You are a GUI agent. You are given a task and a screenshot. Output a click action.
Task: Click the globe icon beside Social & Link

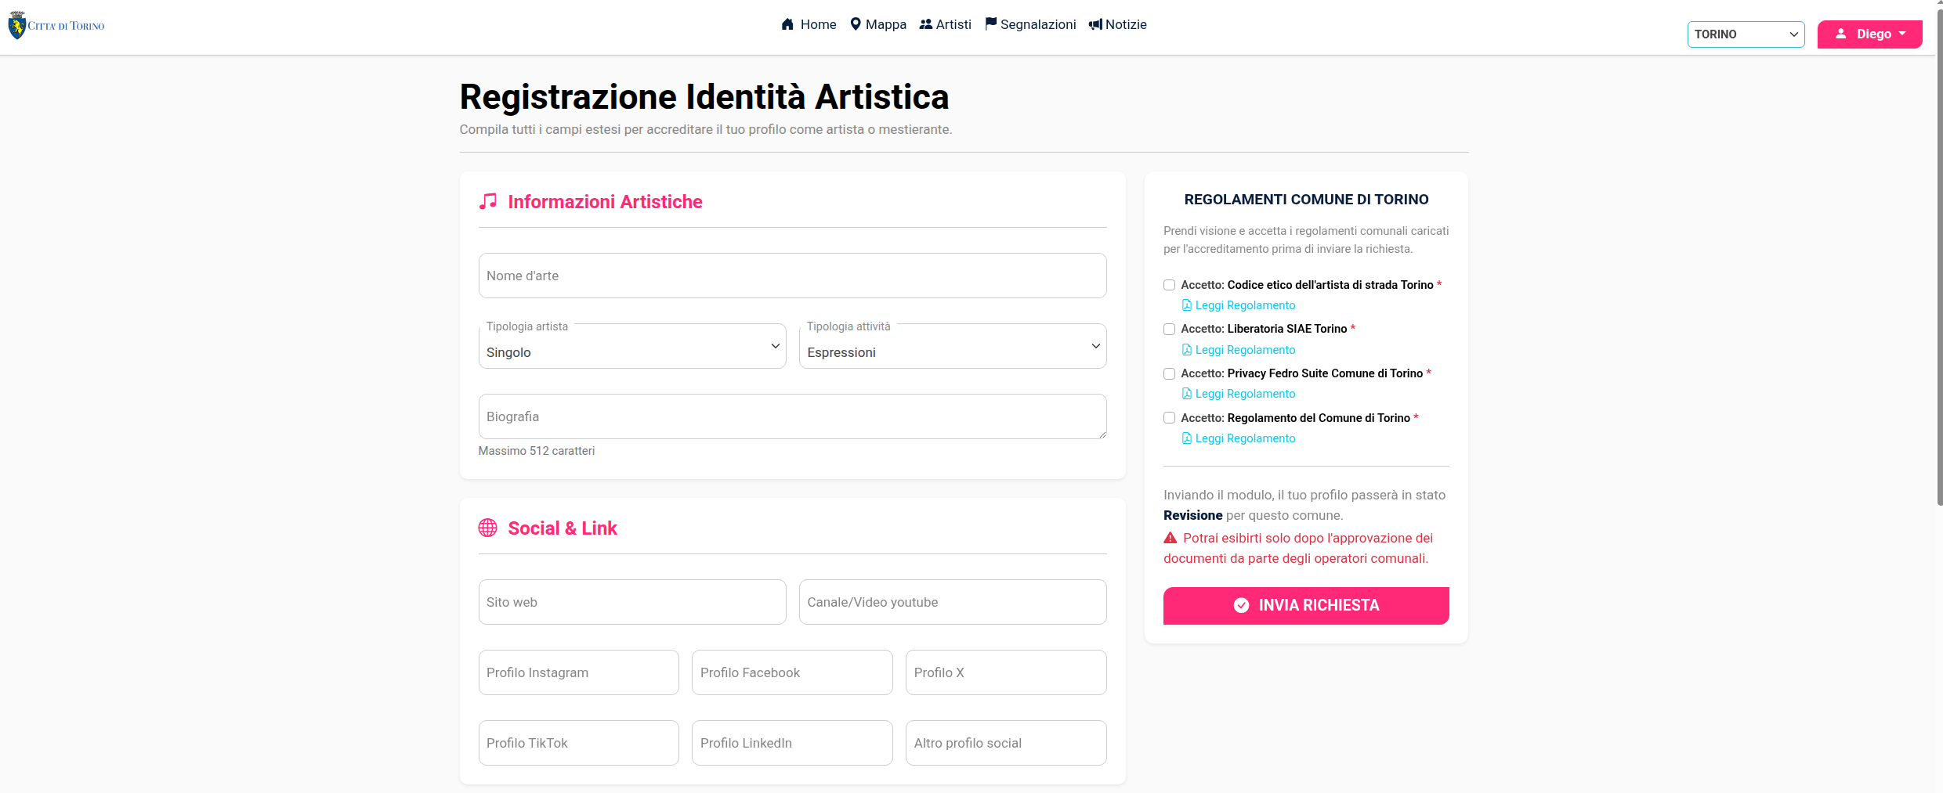click(488, 528)
